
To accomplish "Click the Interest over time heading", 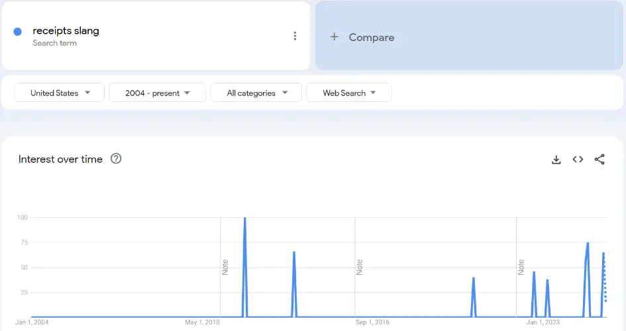I will [x=60, y=159].
